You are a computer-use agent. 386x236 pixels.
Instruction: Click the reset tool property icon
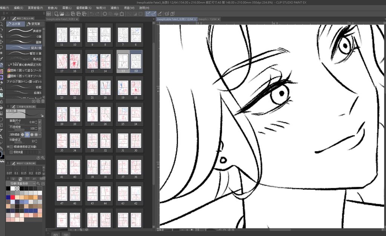[38, 158]
